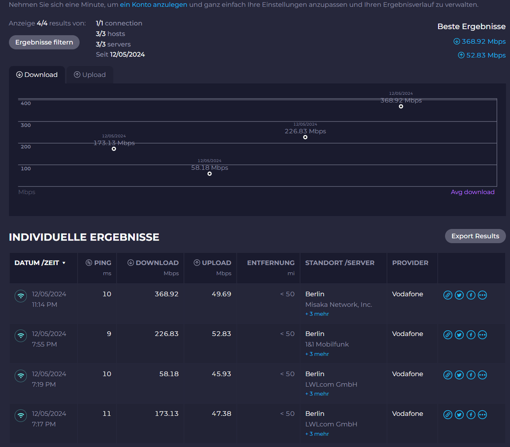Share 11:14 PM result on Facebook
This screenshot has width=510, height=447.
[x=471, y=295]
